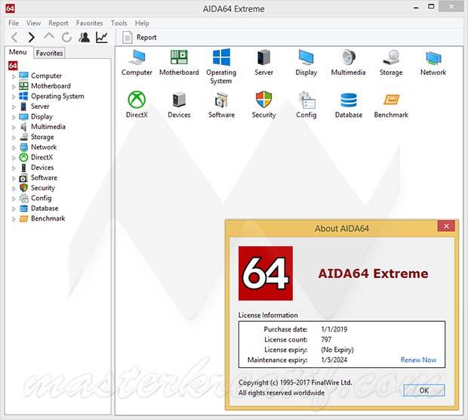Open the Display icon in the main pane
Screen dimensions: 468x420
(306, 63)
